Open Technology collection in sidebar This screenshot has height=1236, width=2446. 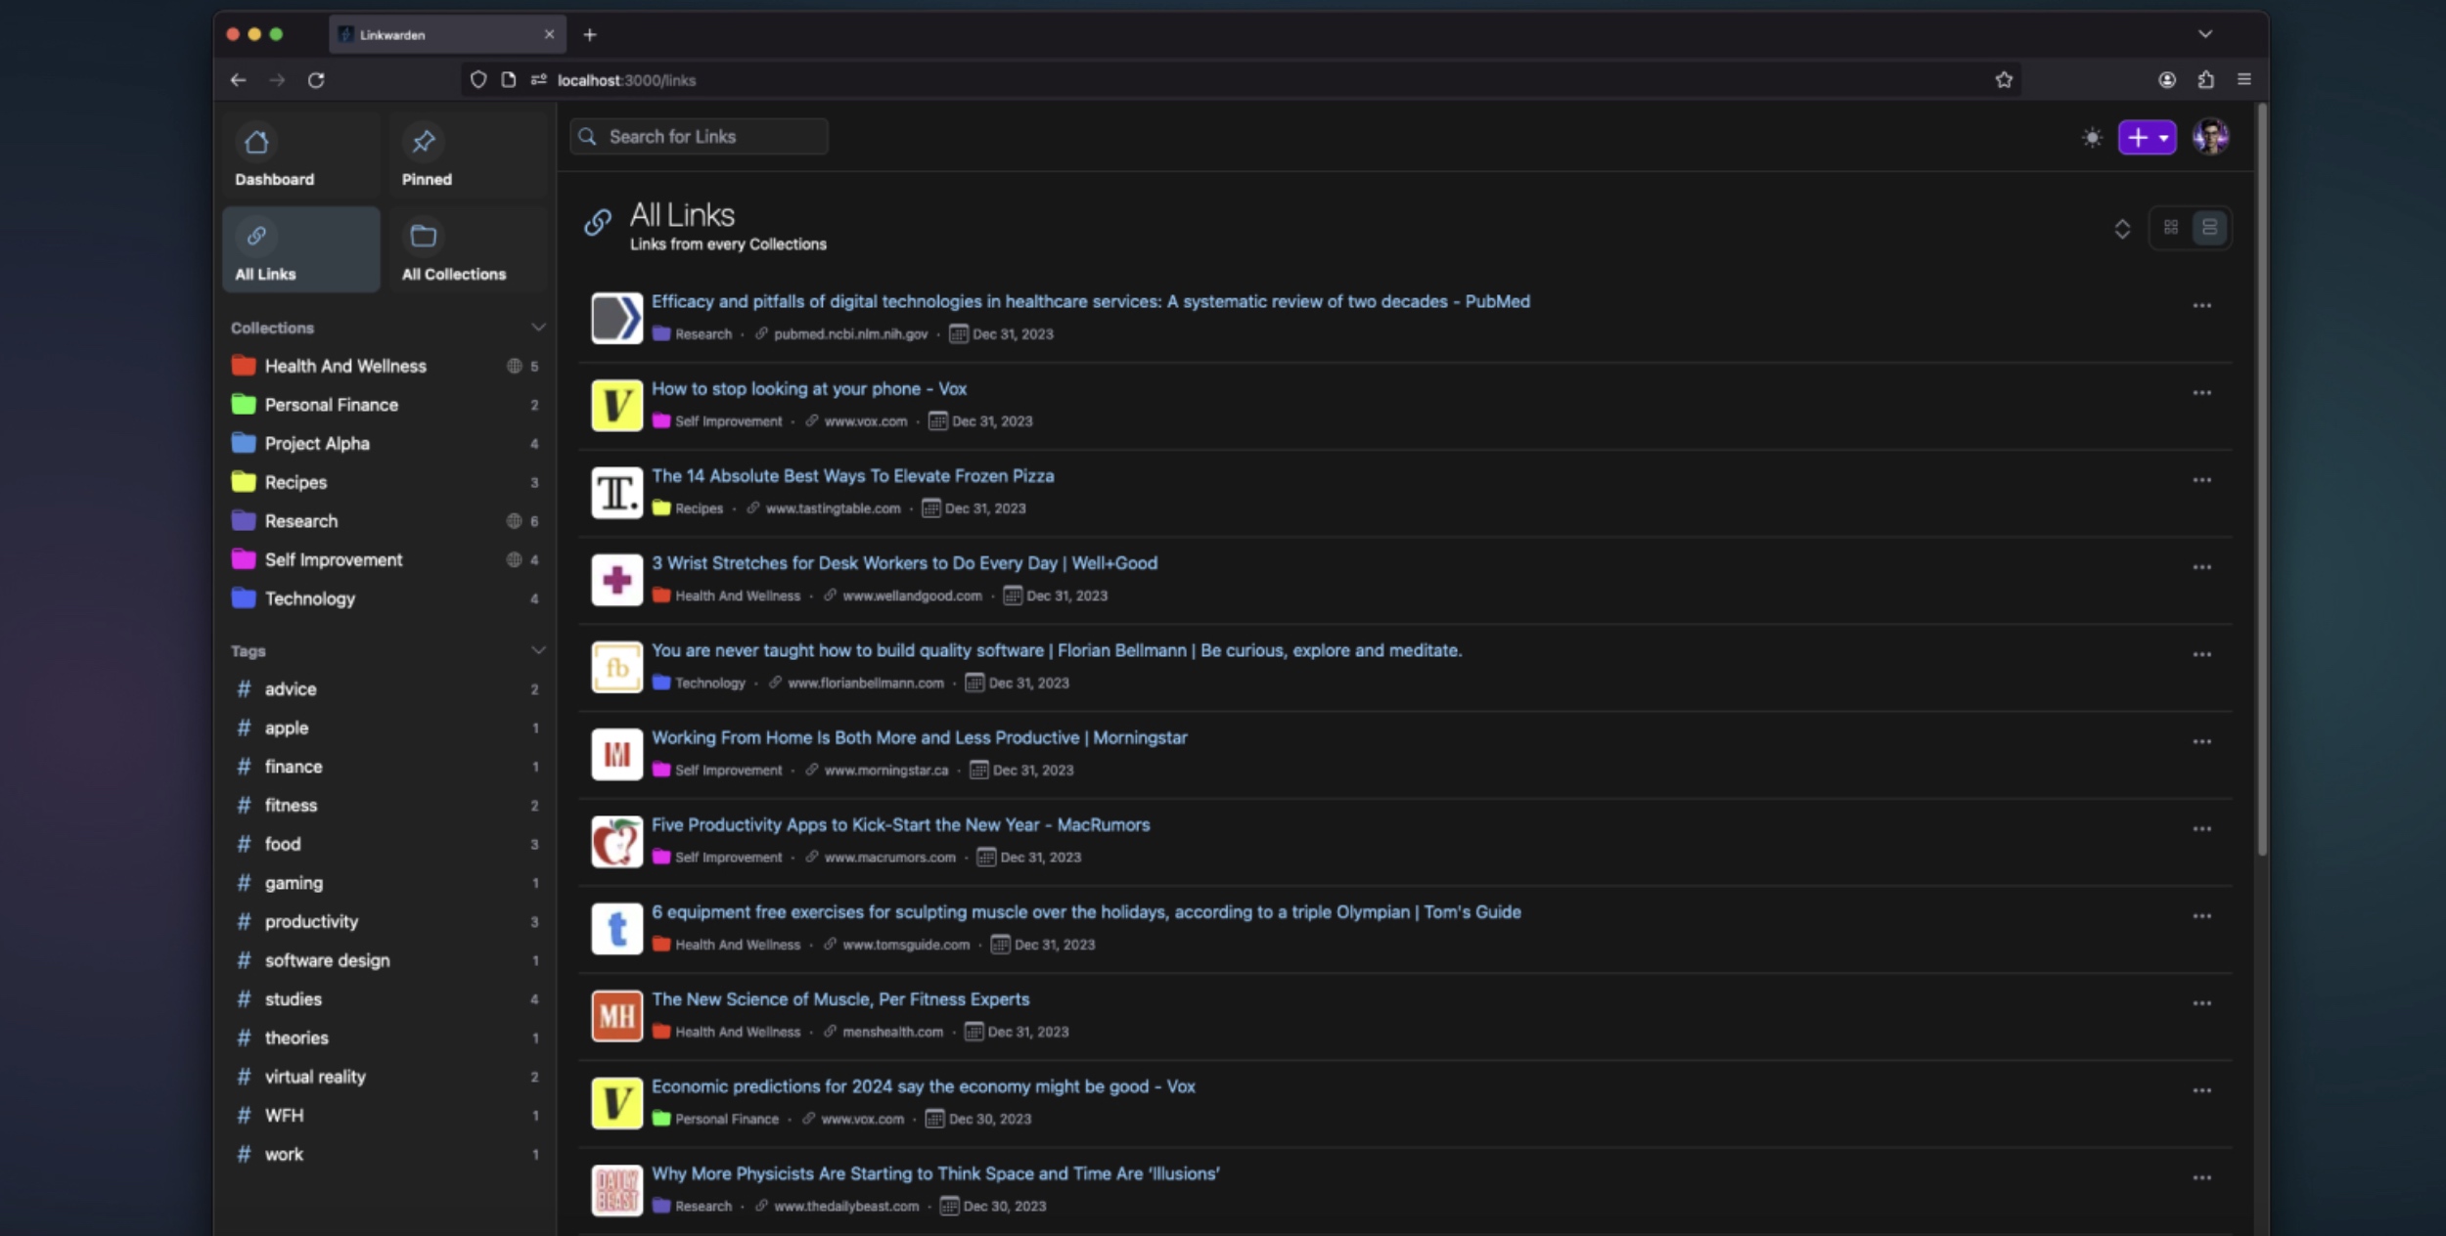385,598
